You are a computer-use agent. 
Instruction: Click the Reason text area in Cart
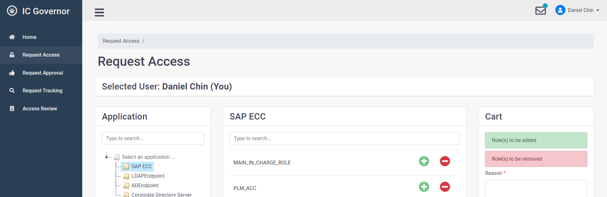536,188
